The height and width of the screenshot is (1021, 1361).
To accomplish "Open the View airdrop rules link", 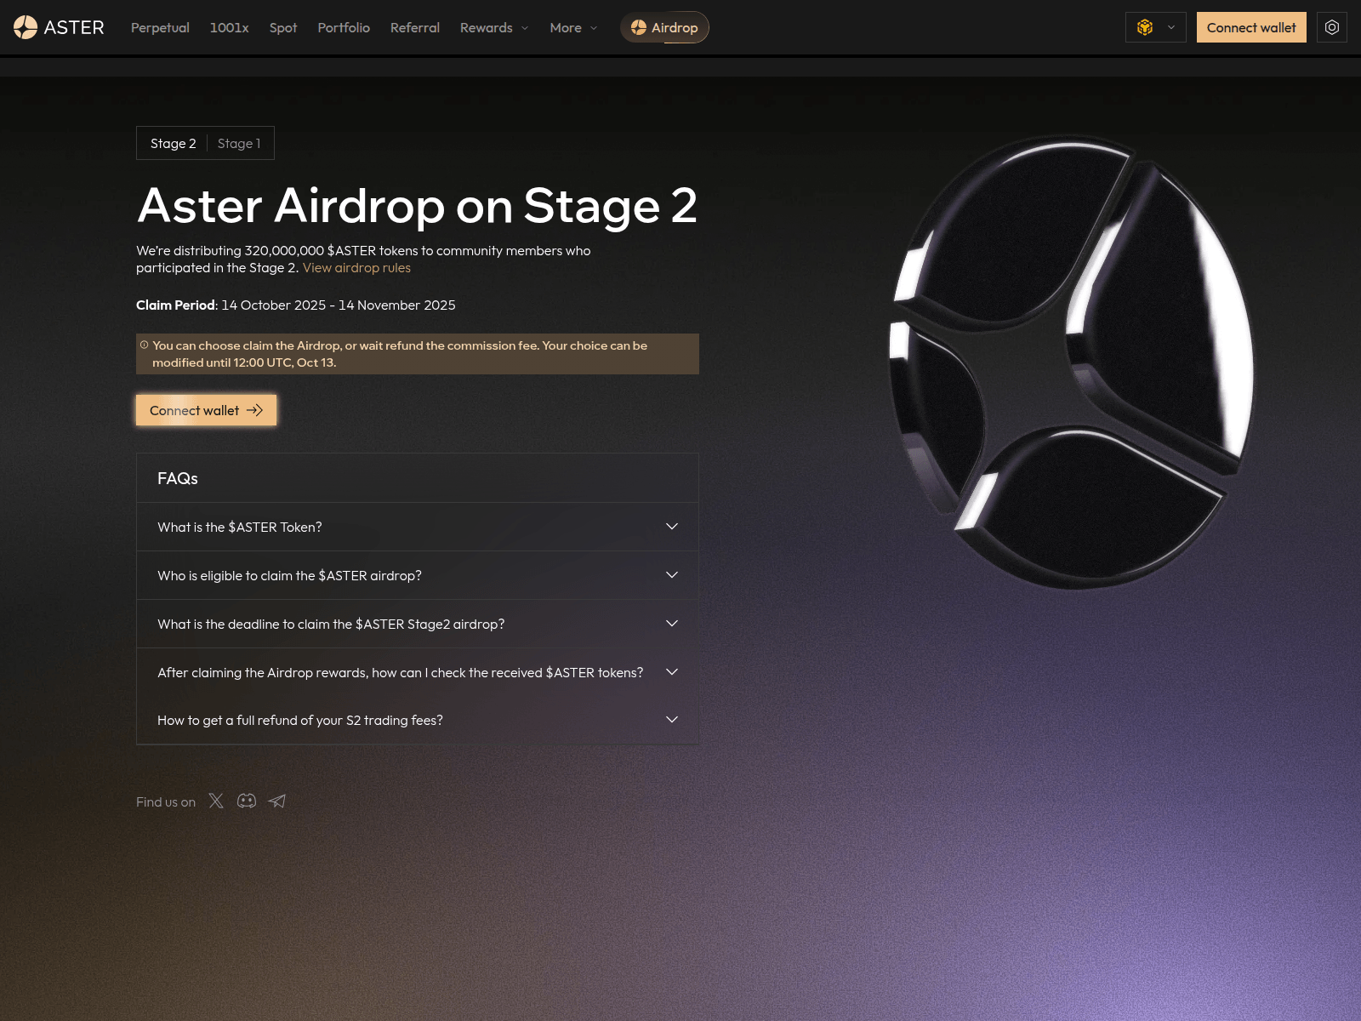I will pyautogui.click(x=356, y=267).
